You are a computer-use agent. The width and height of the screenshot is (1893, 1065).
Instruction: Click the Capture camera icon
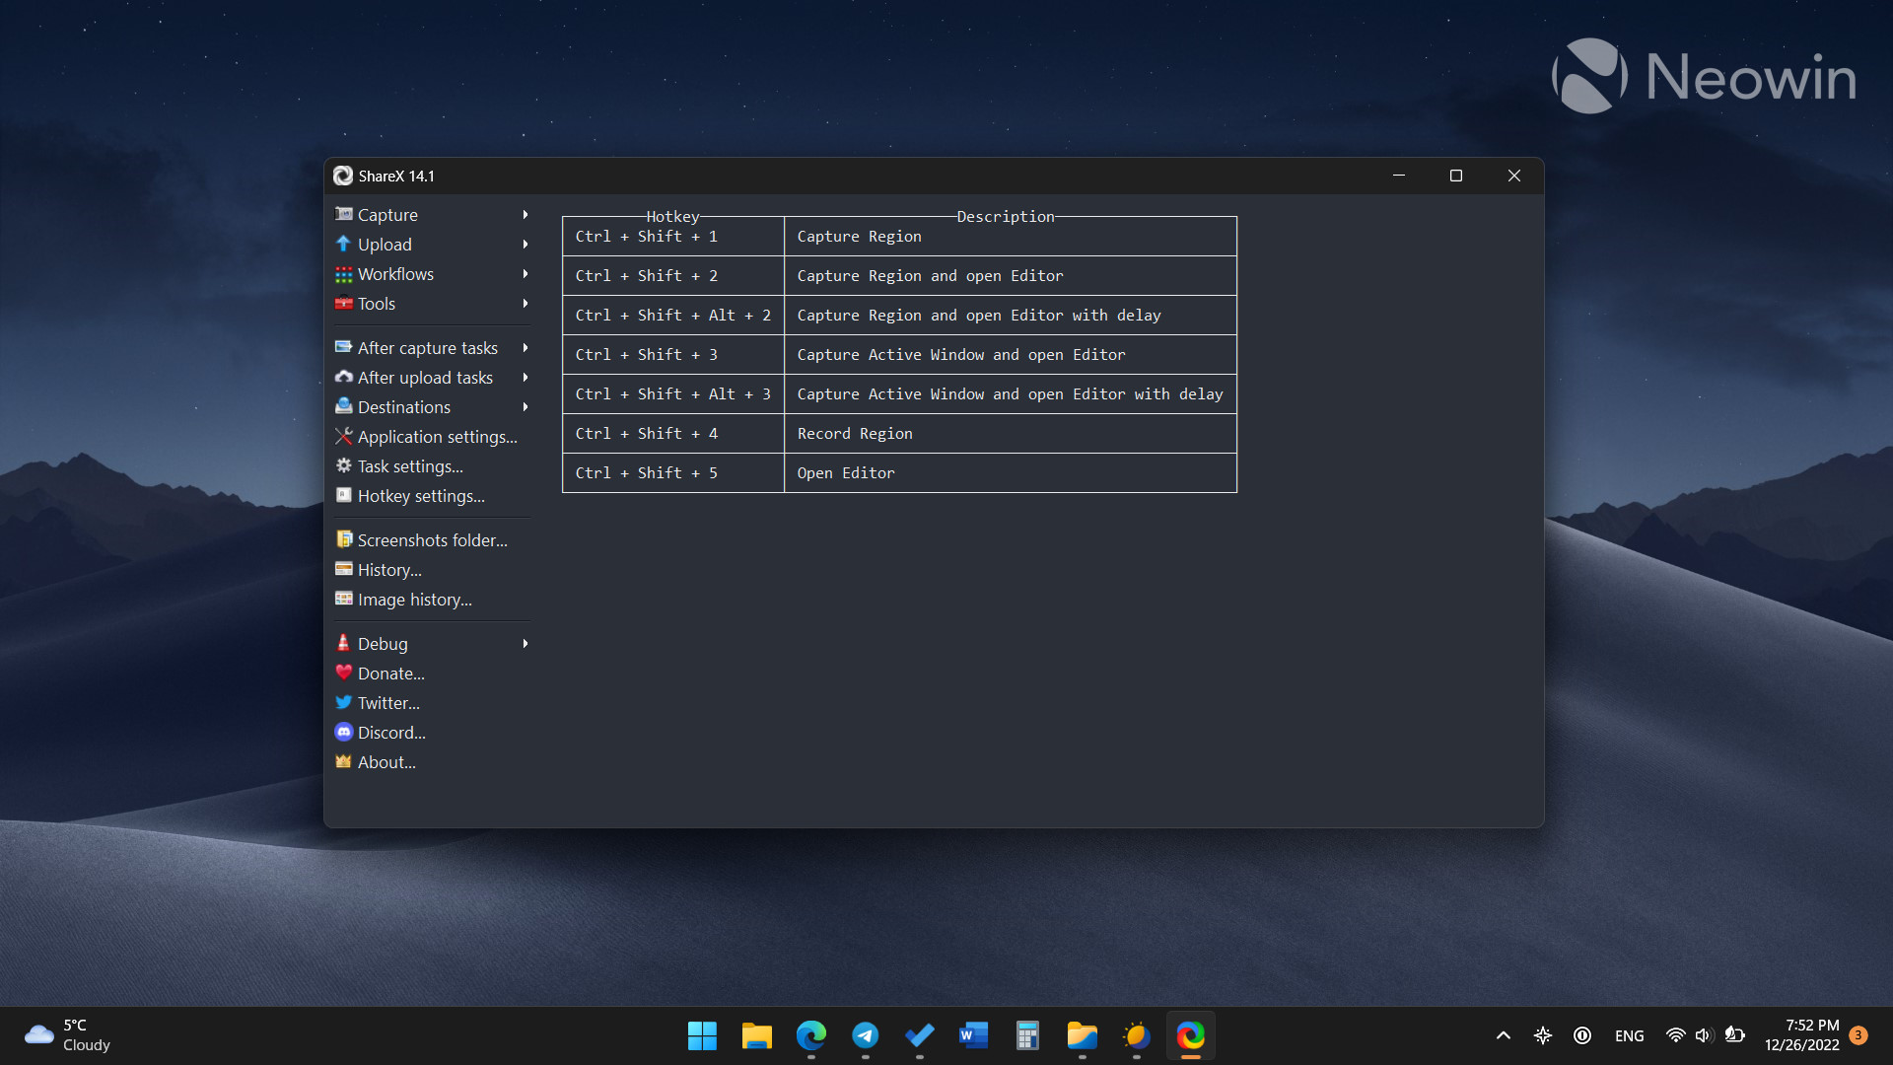(343, 214)
